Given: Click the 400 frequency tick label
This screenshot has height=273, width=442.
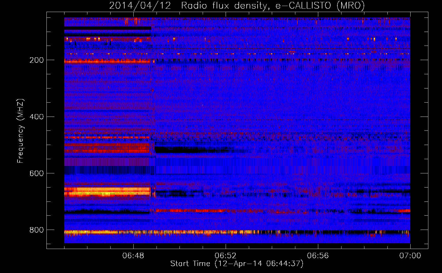Looking at the screenshot, I should [37, 117].
